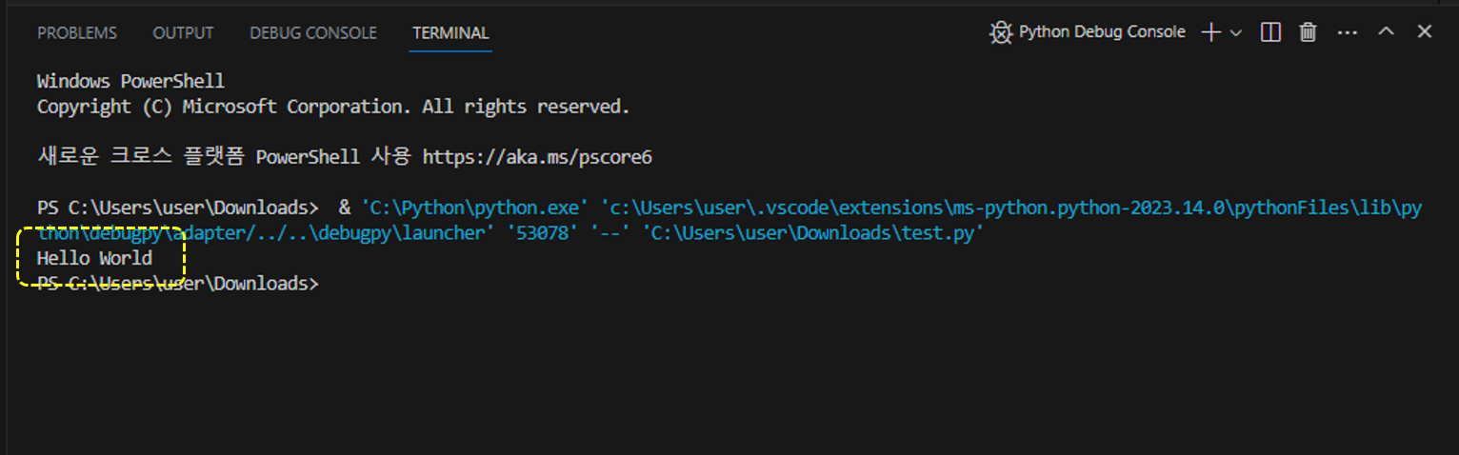Close the panel with the X icon
The height and width of the screenshot is (455, 1459).
tap(1425, 31)
